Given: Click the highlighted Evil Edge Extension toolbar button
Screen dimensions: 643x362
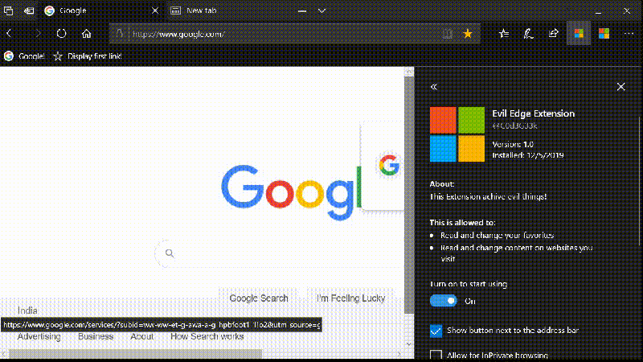Looking at the screenshot, I should 579,34.
